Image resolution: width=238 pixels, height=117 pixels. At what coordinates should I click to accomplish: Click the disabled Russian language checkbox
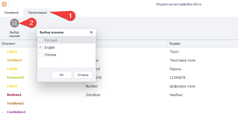[x=40, y=40]
